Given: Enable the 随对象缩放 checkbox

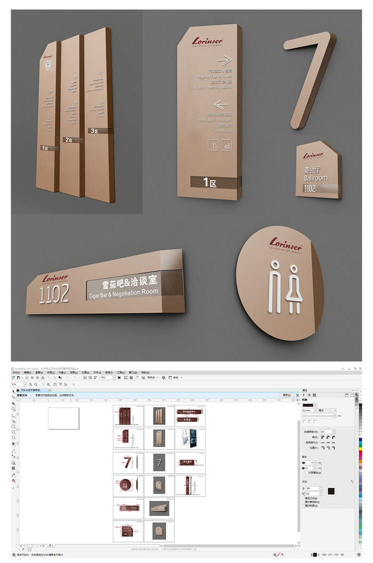Looking at the screenshot, I should (303, 502).
